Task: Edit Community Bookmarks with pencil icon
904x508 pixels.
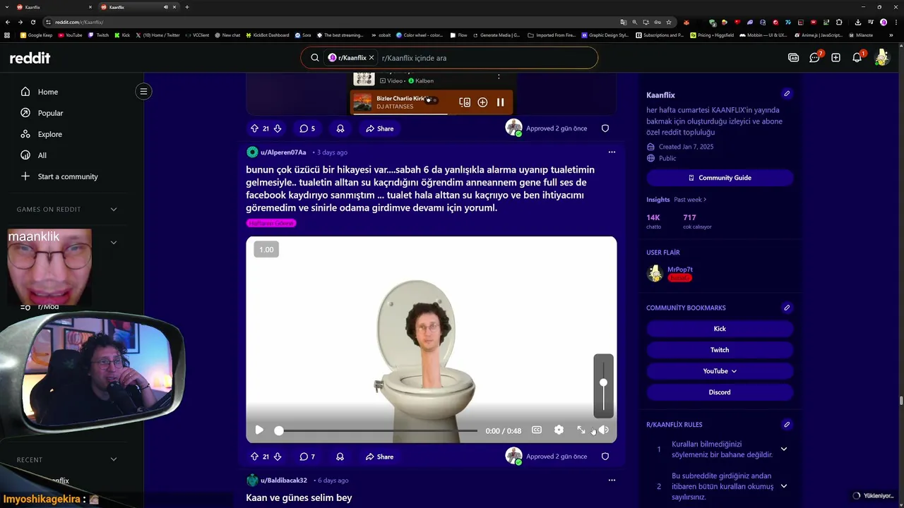Action: coord(787,308)
